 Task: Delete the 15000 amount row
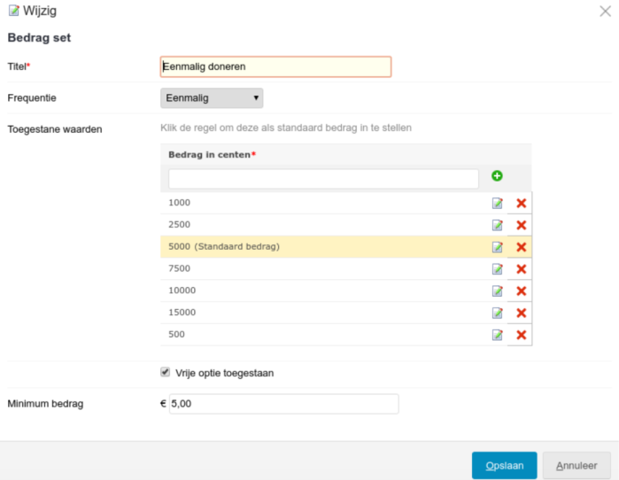tap(521, 313)
